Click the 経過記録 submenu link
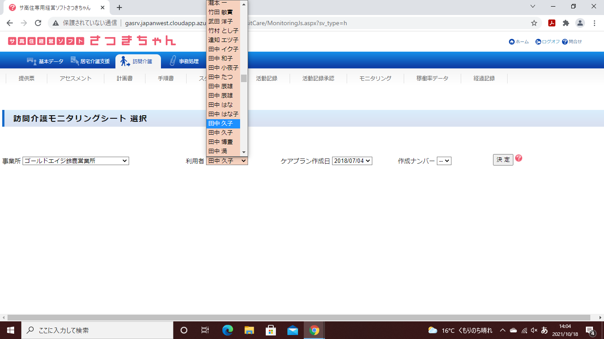Screen dimensions: 604x339 pyautogui.click(x=484, y=79)
